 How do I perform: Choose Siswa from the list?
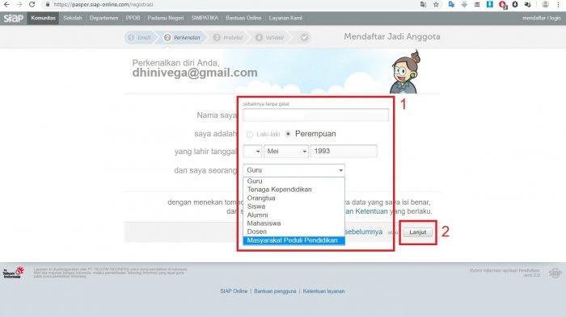(294, 206)
